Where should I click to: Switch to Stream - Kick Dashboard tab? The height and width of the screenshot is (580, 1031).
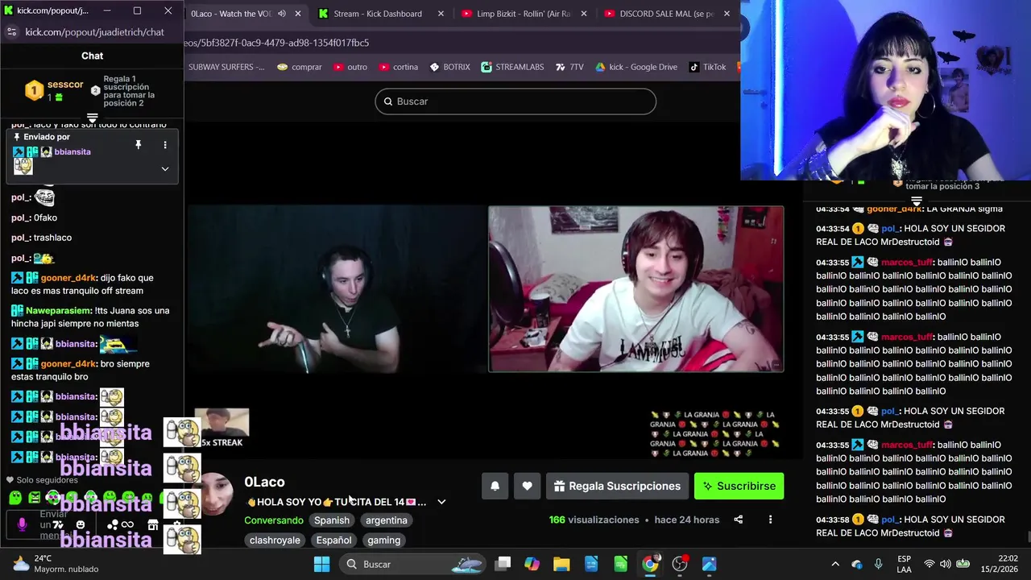[x=377, y=14]
